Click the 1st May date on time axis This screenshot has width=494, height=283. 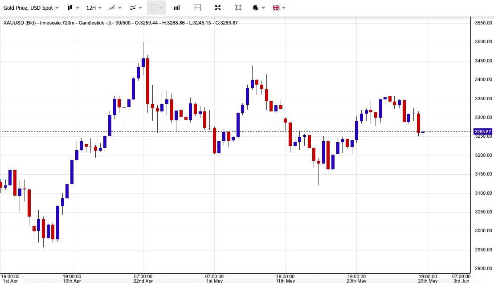click(214, 281)
